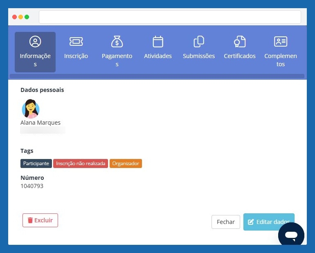Viewport: 315px width, 253px height.
Task: Go to the Atividades tab
Action: (x=158, y=52)
